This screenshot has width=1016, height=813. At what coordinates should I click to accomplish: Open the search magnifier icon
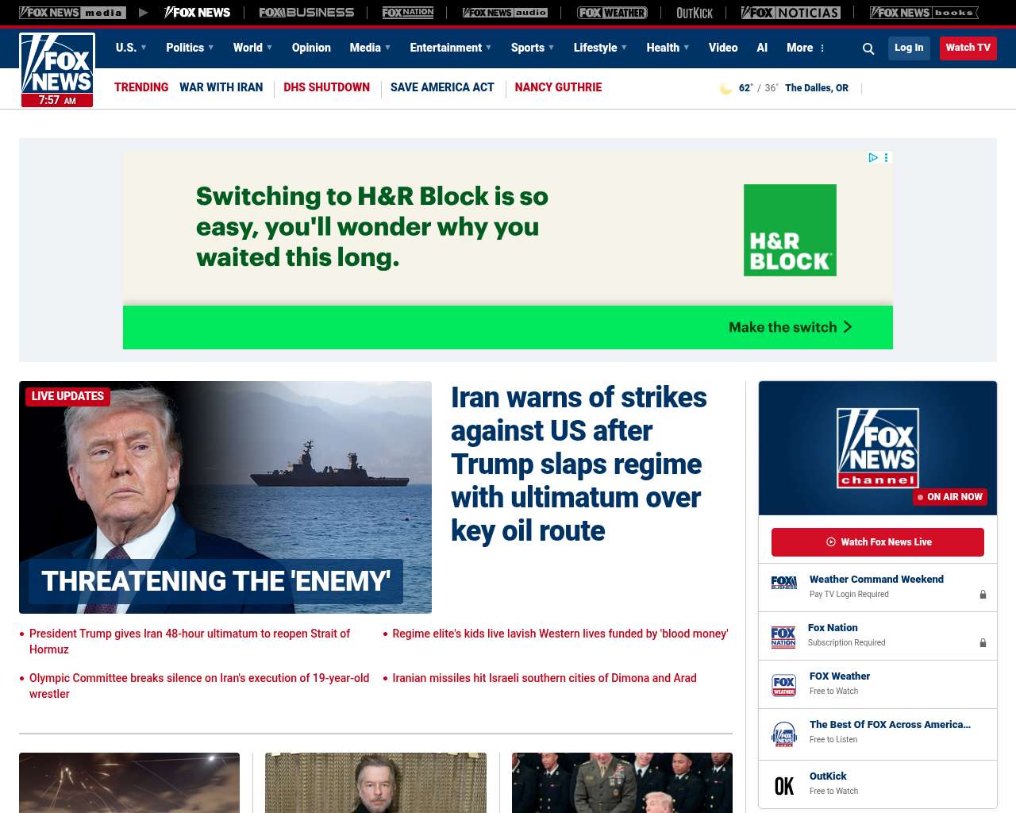tap(868, 48)
